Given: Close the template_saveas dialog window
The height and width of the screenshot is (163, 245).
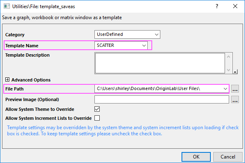Looking at the screenshot, I should (235, 7).
